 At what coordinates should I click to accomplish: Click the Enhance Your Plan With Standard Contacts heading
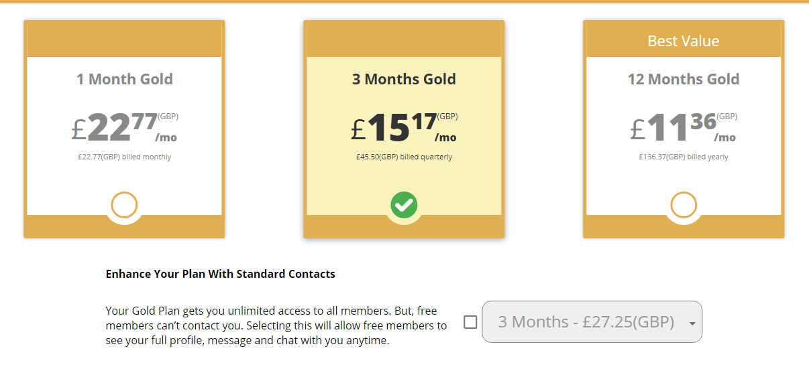point(221,274)
